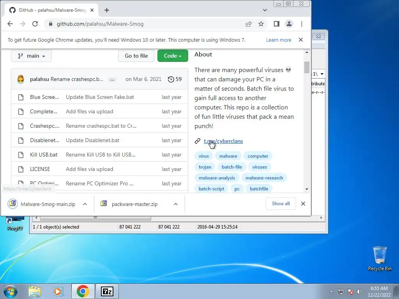399x299 pixels.
Task: Click the Complete... file icon
Action: point(21,112)
